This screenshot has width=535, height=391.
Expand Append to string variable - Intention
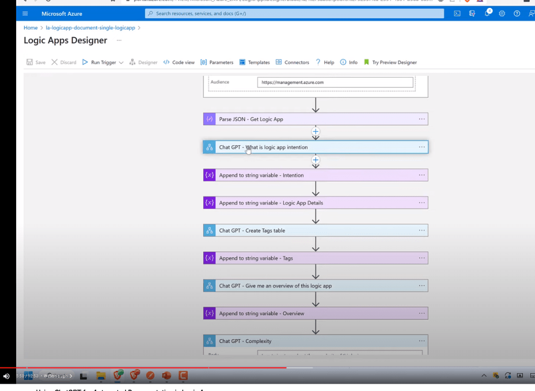coord(315,175)
